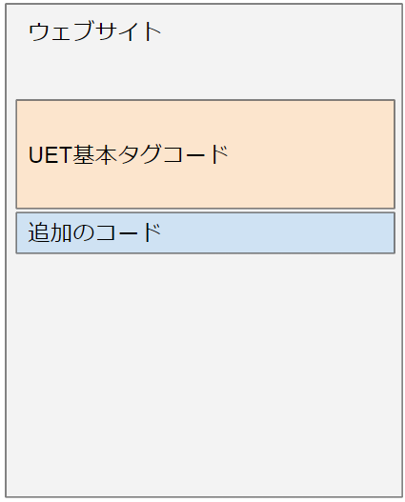Click blank blue area right of 追加のコード text
405x502 pixels.
pyautogui.click(x=277, y=232)
